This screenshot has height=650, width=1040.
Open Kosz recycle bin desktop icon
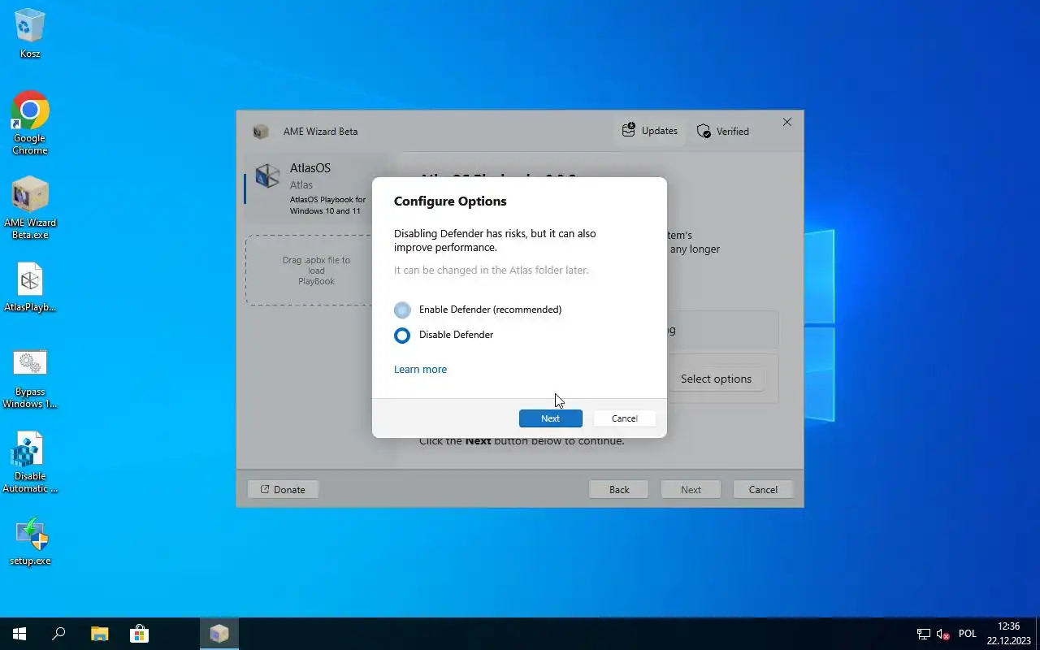[30, 33]
